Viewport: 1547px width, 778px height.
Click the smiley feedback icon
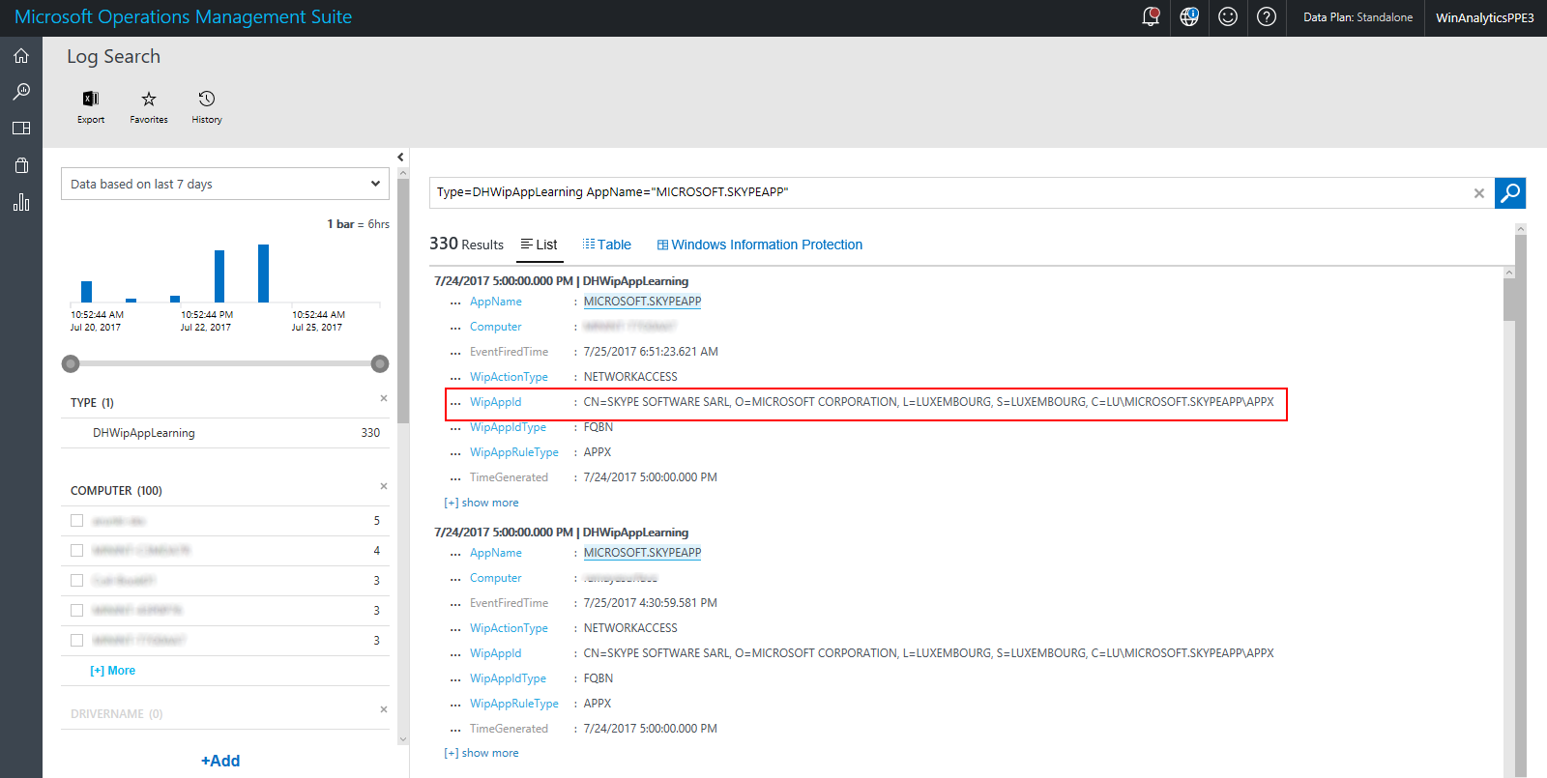(1228, 17)
